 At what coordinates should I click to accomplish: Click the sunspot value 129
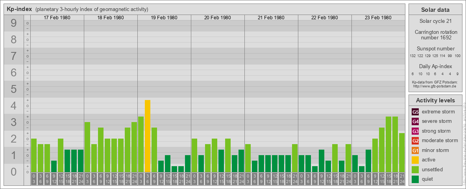[x=428, y=56]
